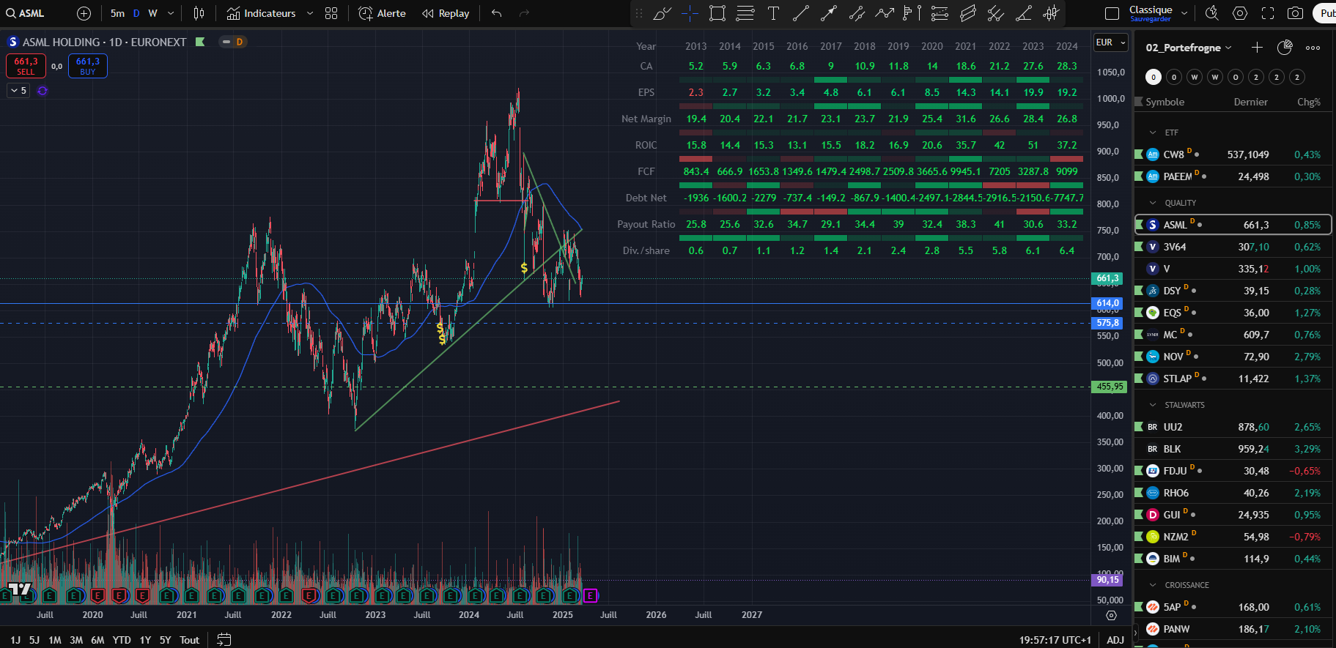Open timezone clock 19:57:17 UTC+1
Image resolution: width=1336 pixels, height=648 pixels.
coord(1055,640)
